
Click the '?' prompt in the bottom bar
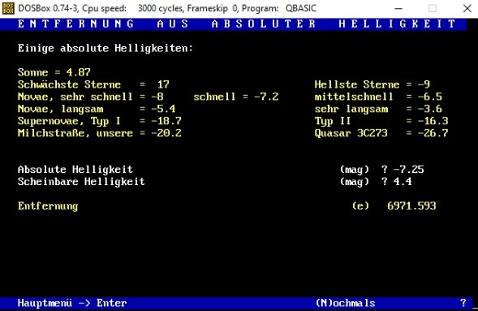(x=463, y=303)
